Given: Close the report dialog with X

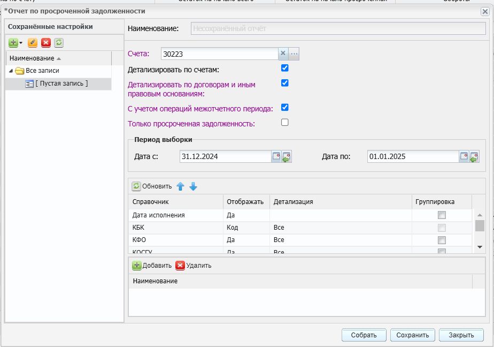Looking at the screenshot, I should [x=485, y=12].
